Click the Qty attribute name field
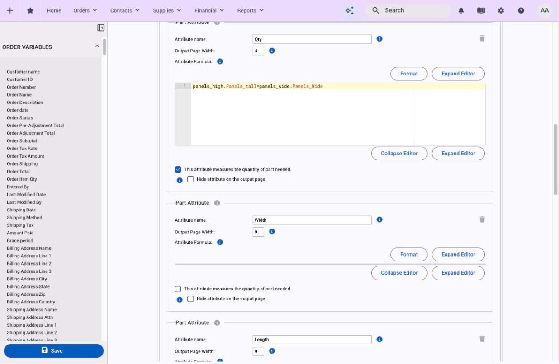Image resolution: width=559 pixels, height=364 pixels. 312,39
